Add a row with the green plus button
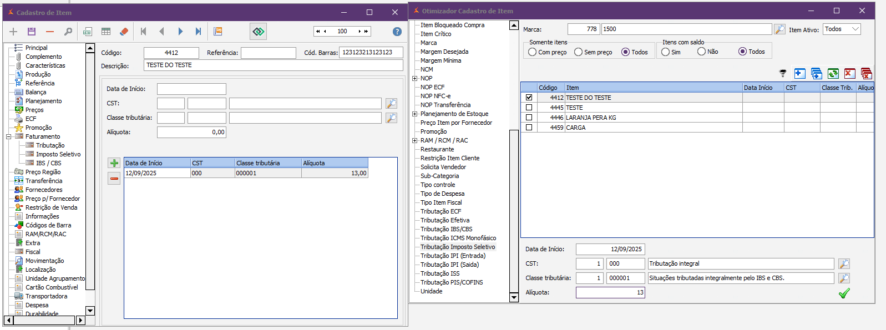This screenshot has width=886, height=330. 114,163
